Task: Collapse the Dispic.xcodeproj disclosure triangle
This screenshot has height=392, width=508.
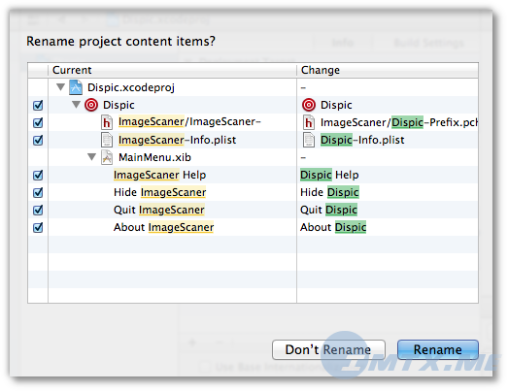Action: [x=60, y=87]
